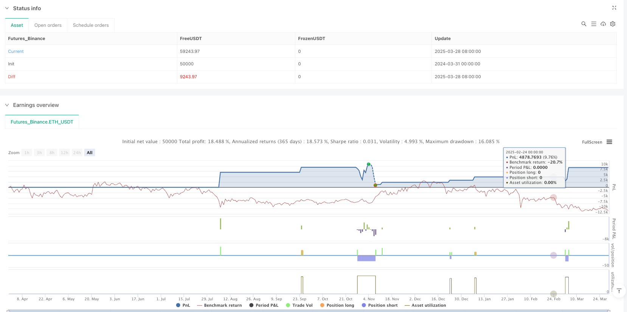Click the scroll-to-top arrow button
This screenshot has height=312, width=627.
[619, 291]
